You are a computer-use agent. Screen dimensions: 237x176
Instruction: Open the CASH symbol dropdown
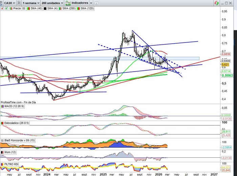(x=9, y=3)
